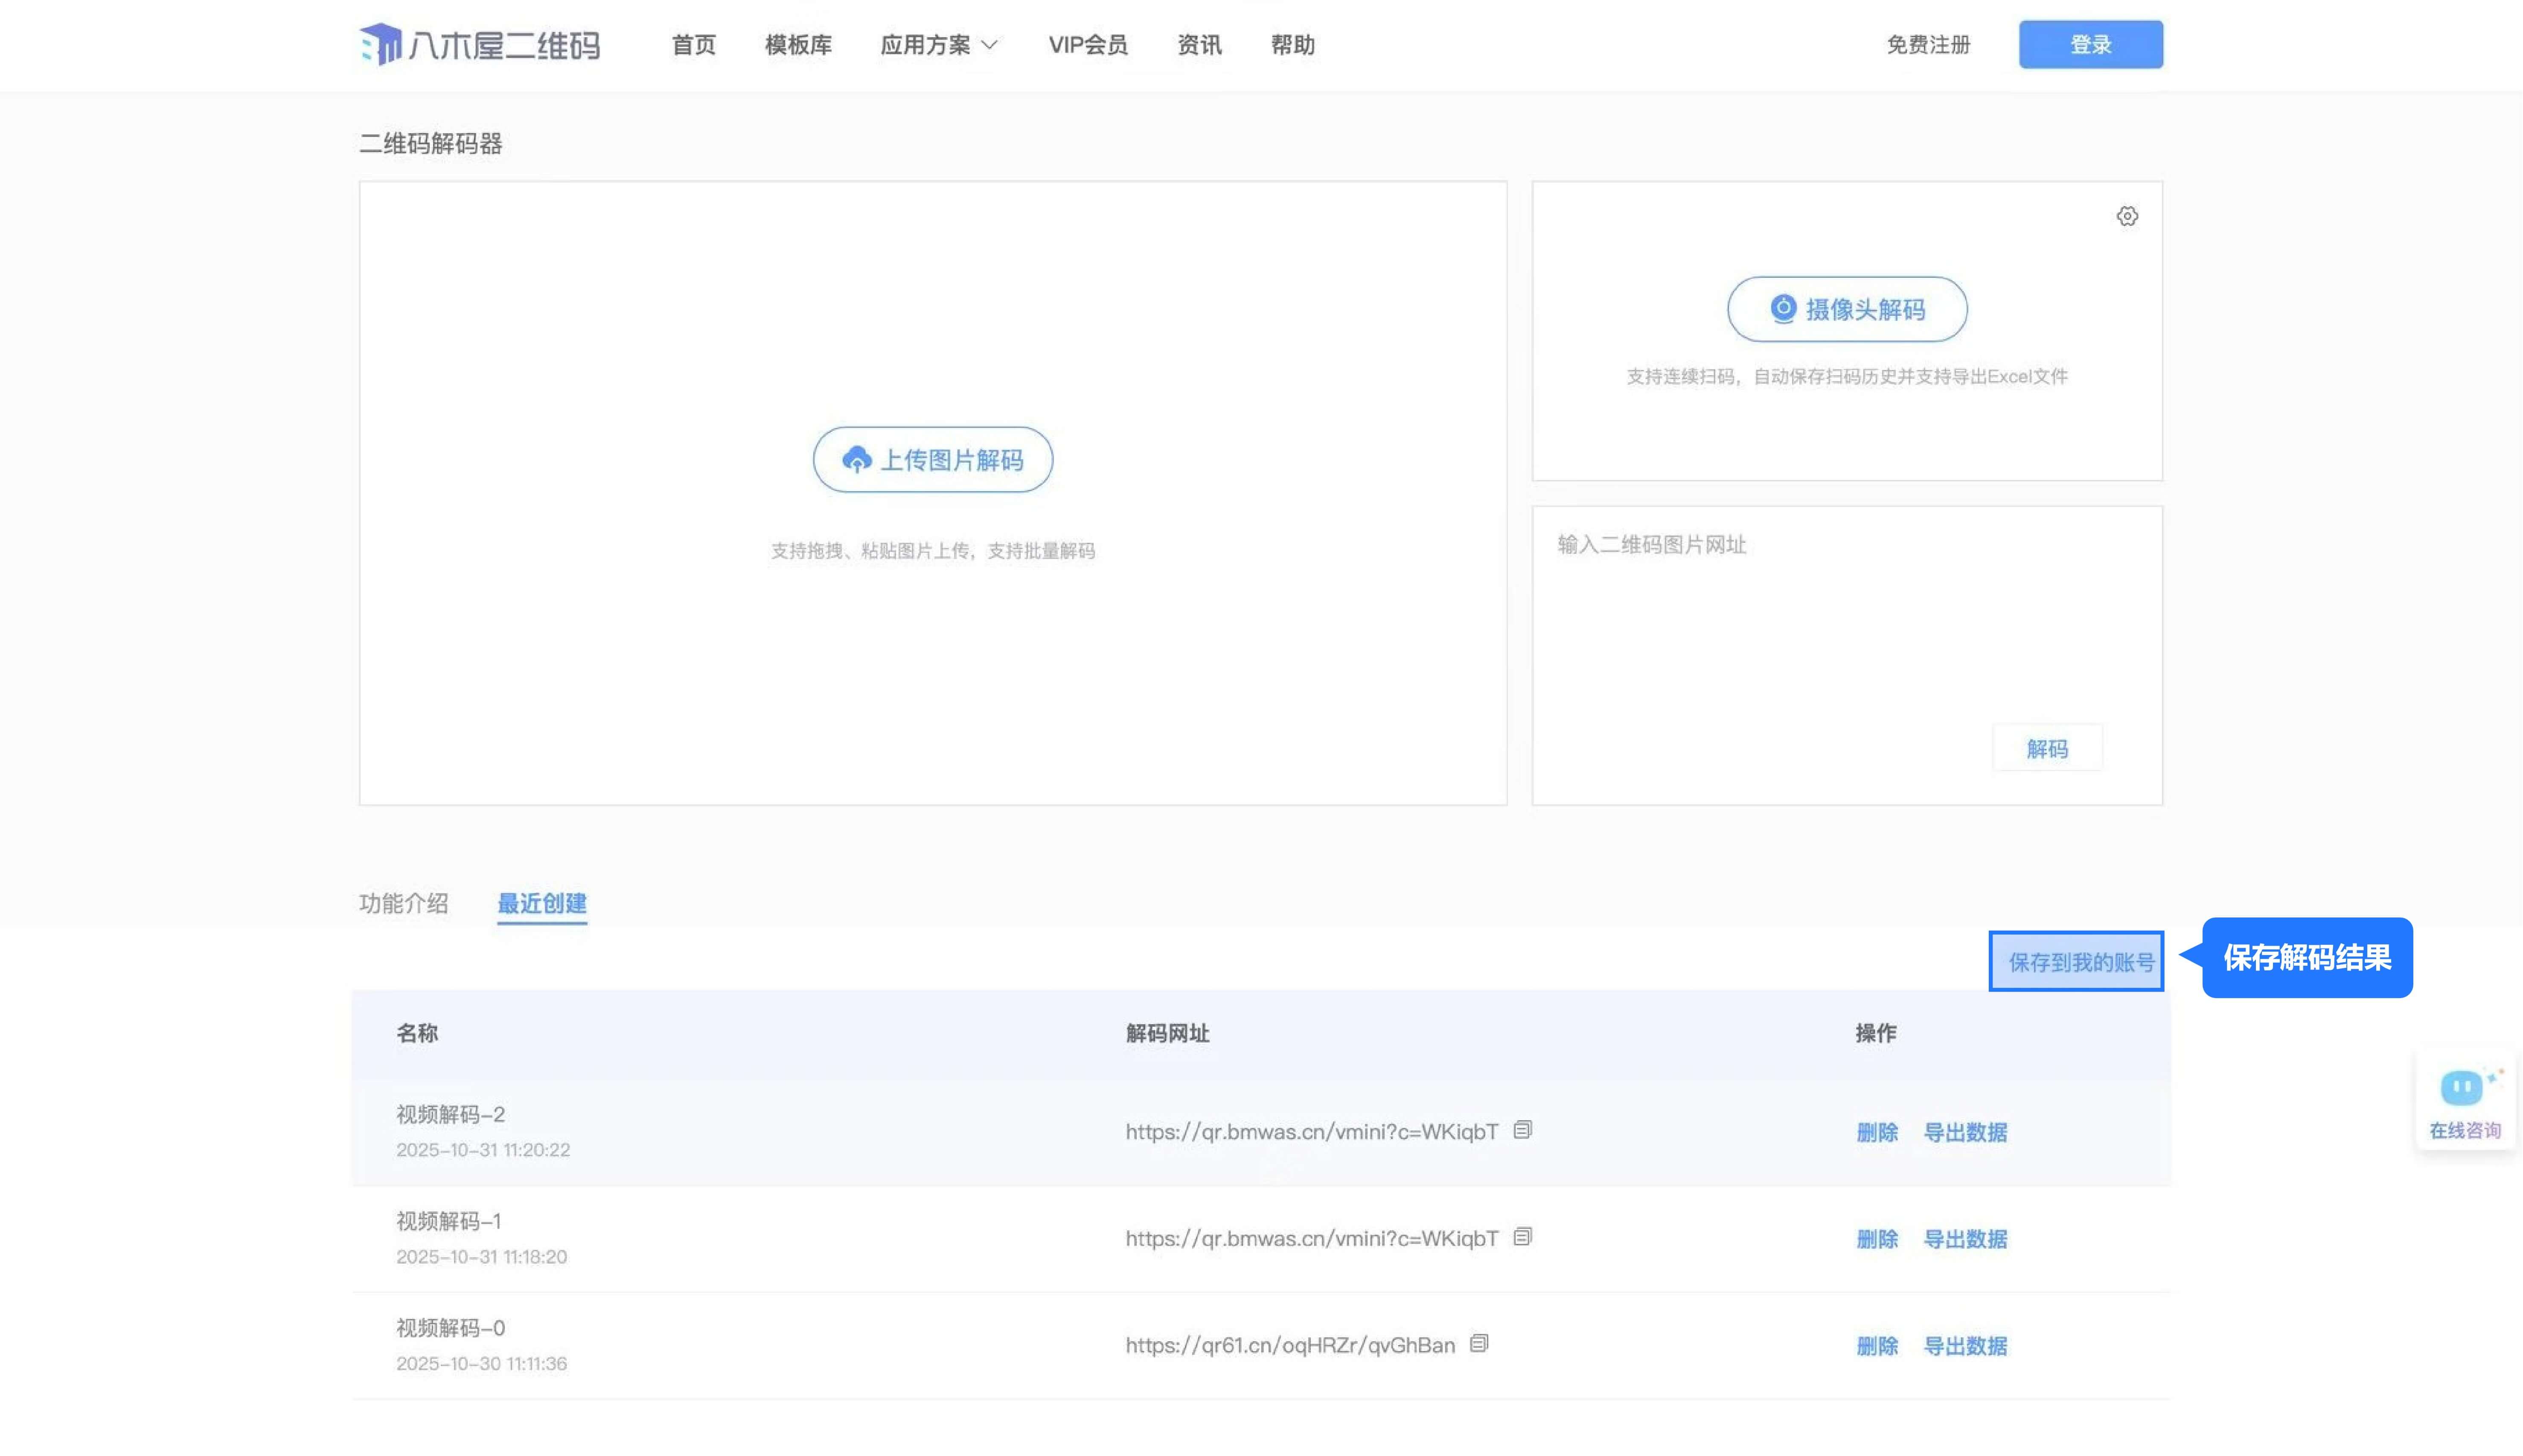Image resolution: width=2523 pixels, height=1456 pixels.
Task: Click 保存到我的账号 button
Action: (x=2076, y=962)
